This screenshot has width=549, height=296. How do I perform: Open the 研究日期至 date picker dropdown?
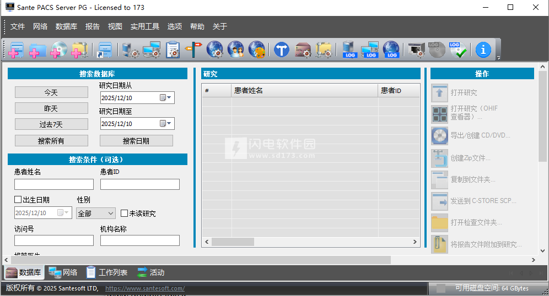click(x=169, y=124)
